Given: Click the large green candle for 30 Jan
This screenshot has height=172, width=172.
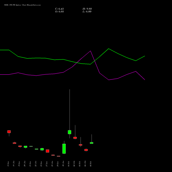Looking at the screenshot, I should (64, 149).
